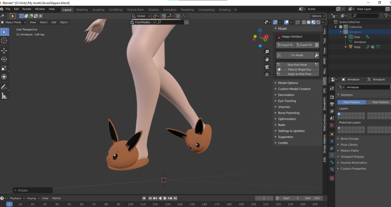Switch to material preview shading
This screenshot has width=391, height=207.
[314, 22]
